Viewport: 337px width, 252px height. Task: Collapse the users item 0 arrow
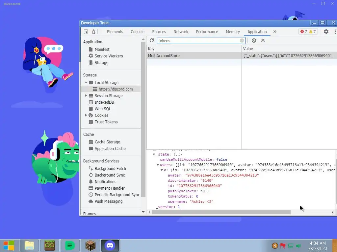(162, 170)
